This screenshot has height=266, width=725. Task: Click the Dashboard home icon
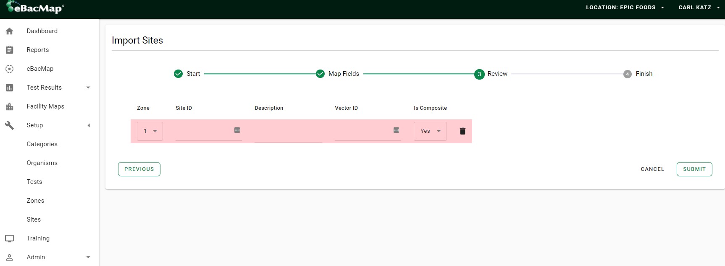[x=10, y=31]
